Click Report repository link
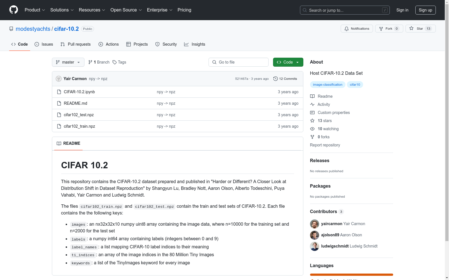 pyautogui.click(x=325, y=145)
